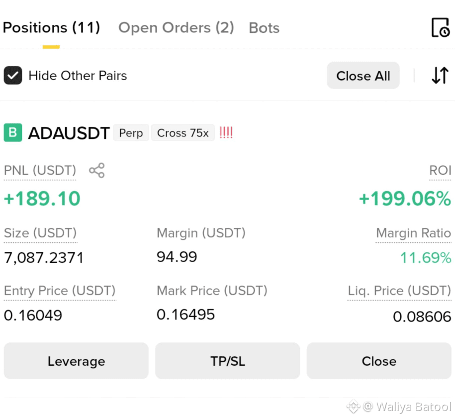Share PNL using the share icon
Image resolution: width=455 pixels, height=419 pixels.
click(97, 170)
